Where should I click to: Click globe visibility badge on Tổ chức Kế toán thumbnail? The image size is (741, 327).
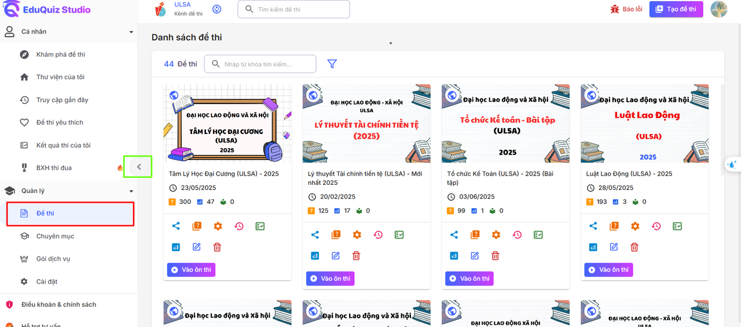click(452, 95)
